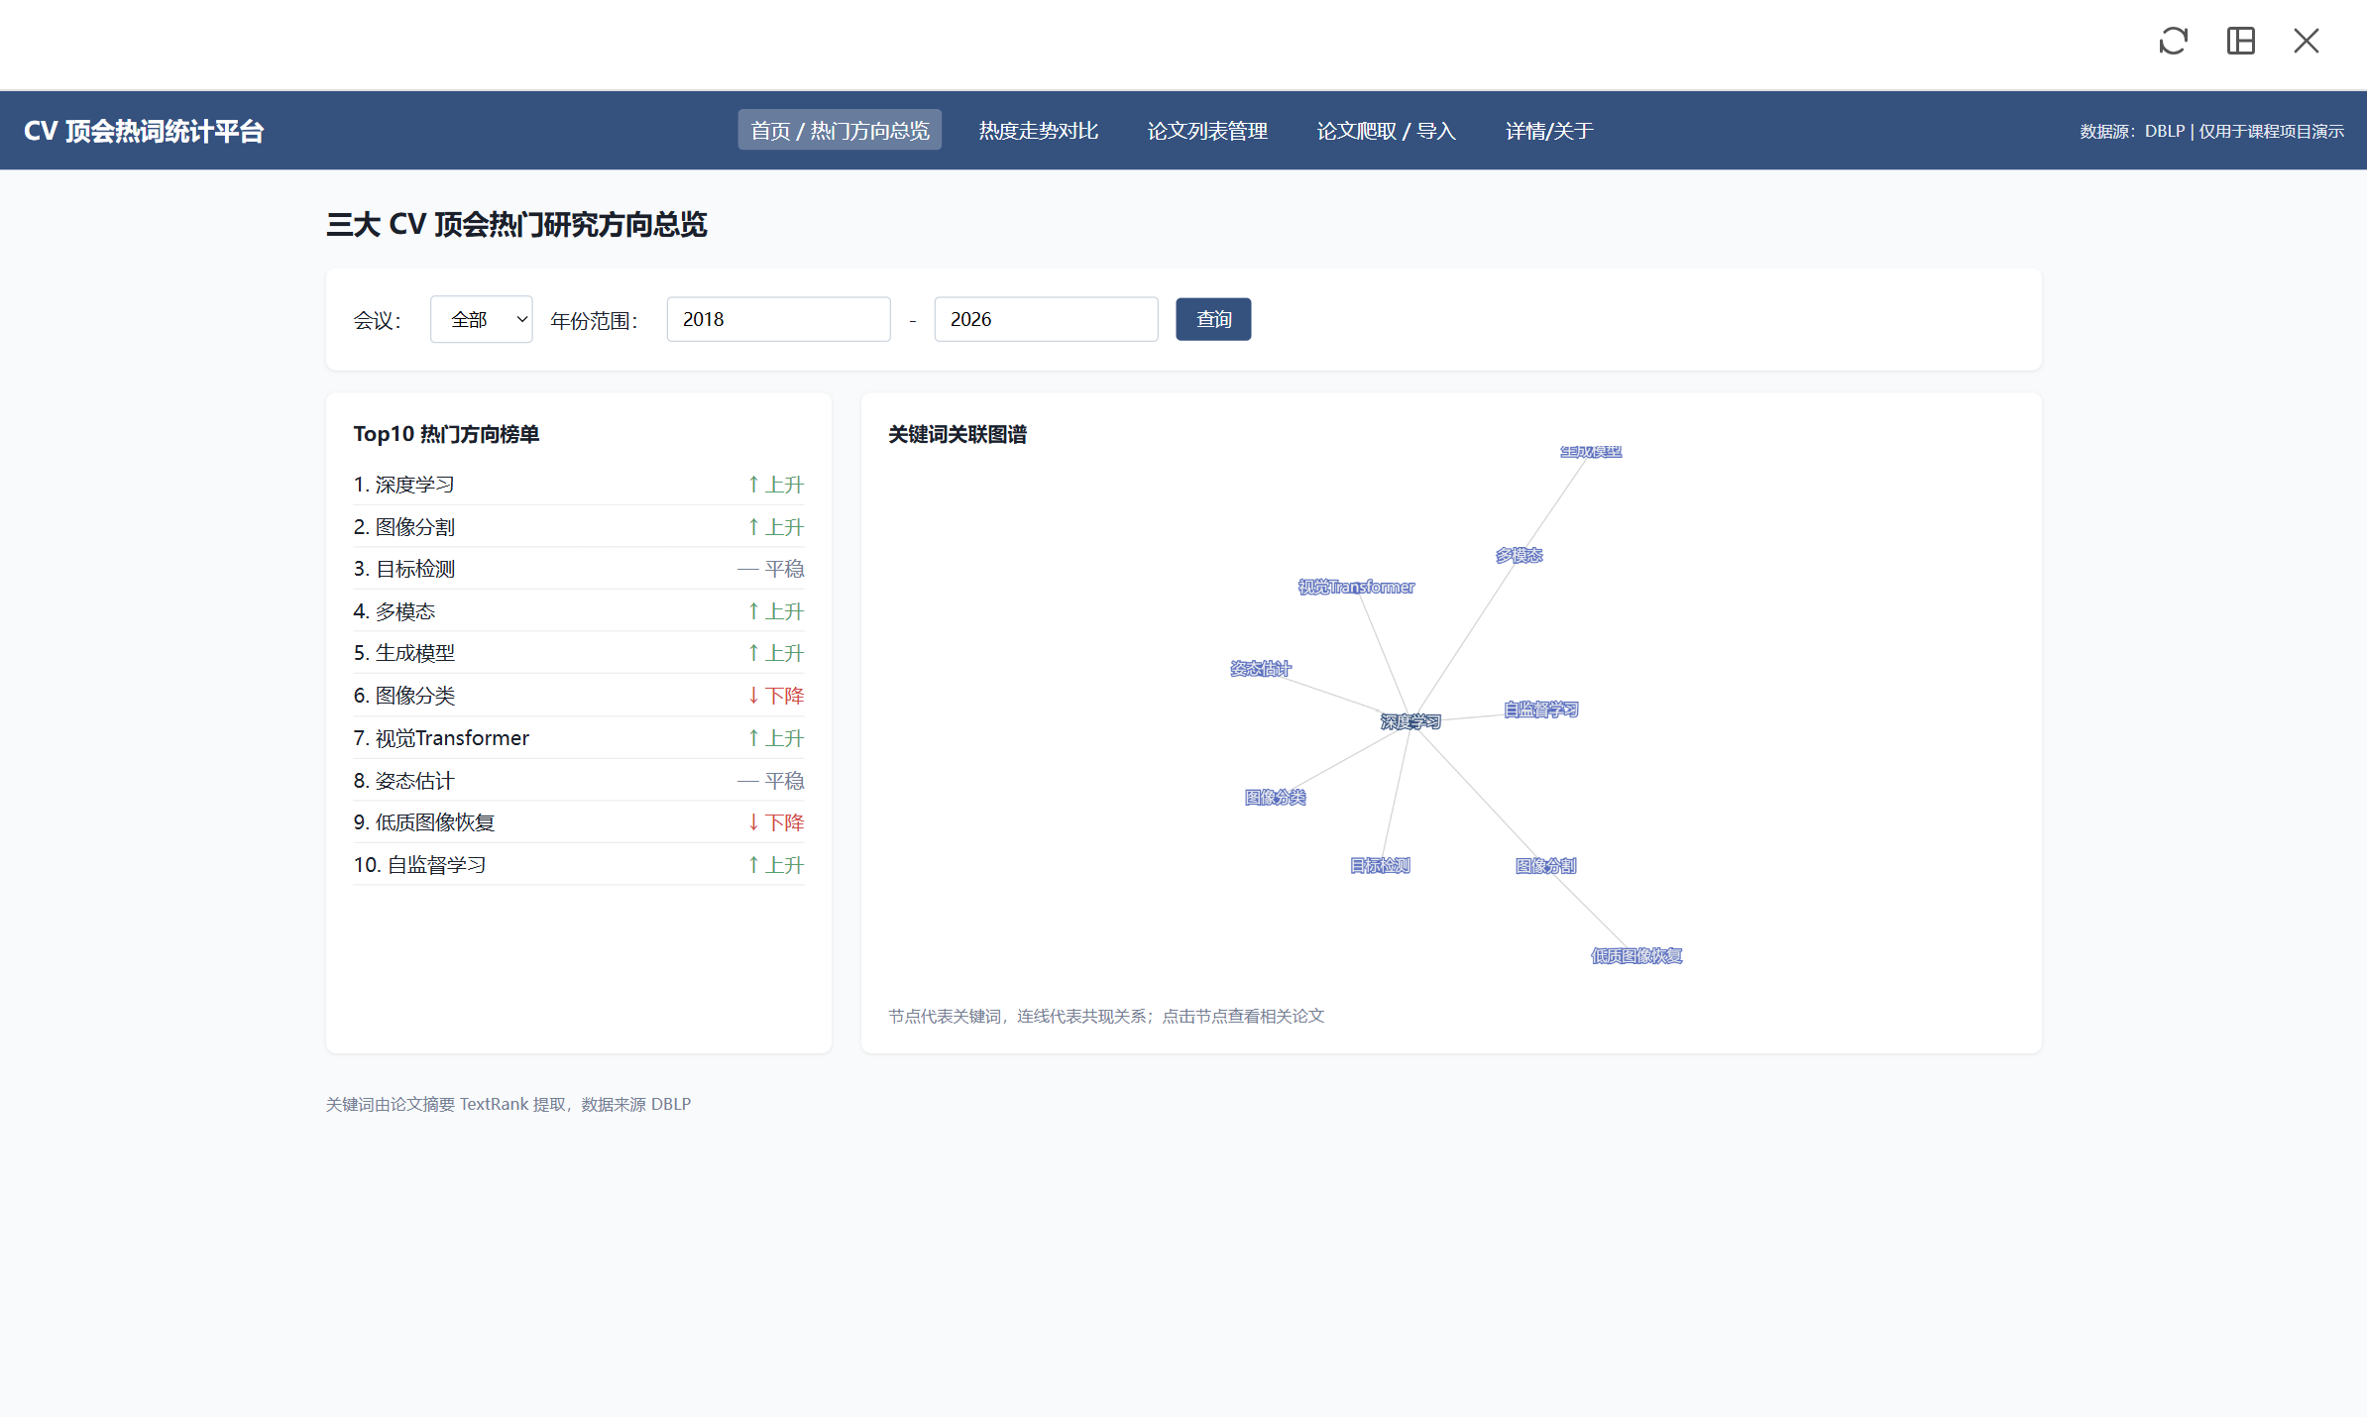Select ranking row 5. 生成模型
The image size is (2367, 1417).
pos(579,653)
